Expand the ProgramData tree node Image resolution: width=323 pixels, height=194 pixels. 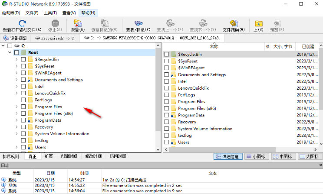coord(16,120)
